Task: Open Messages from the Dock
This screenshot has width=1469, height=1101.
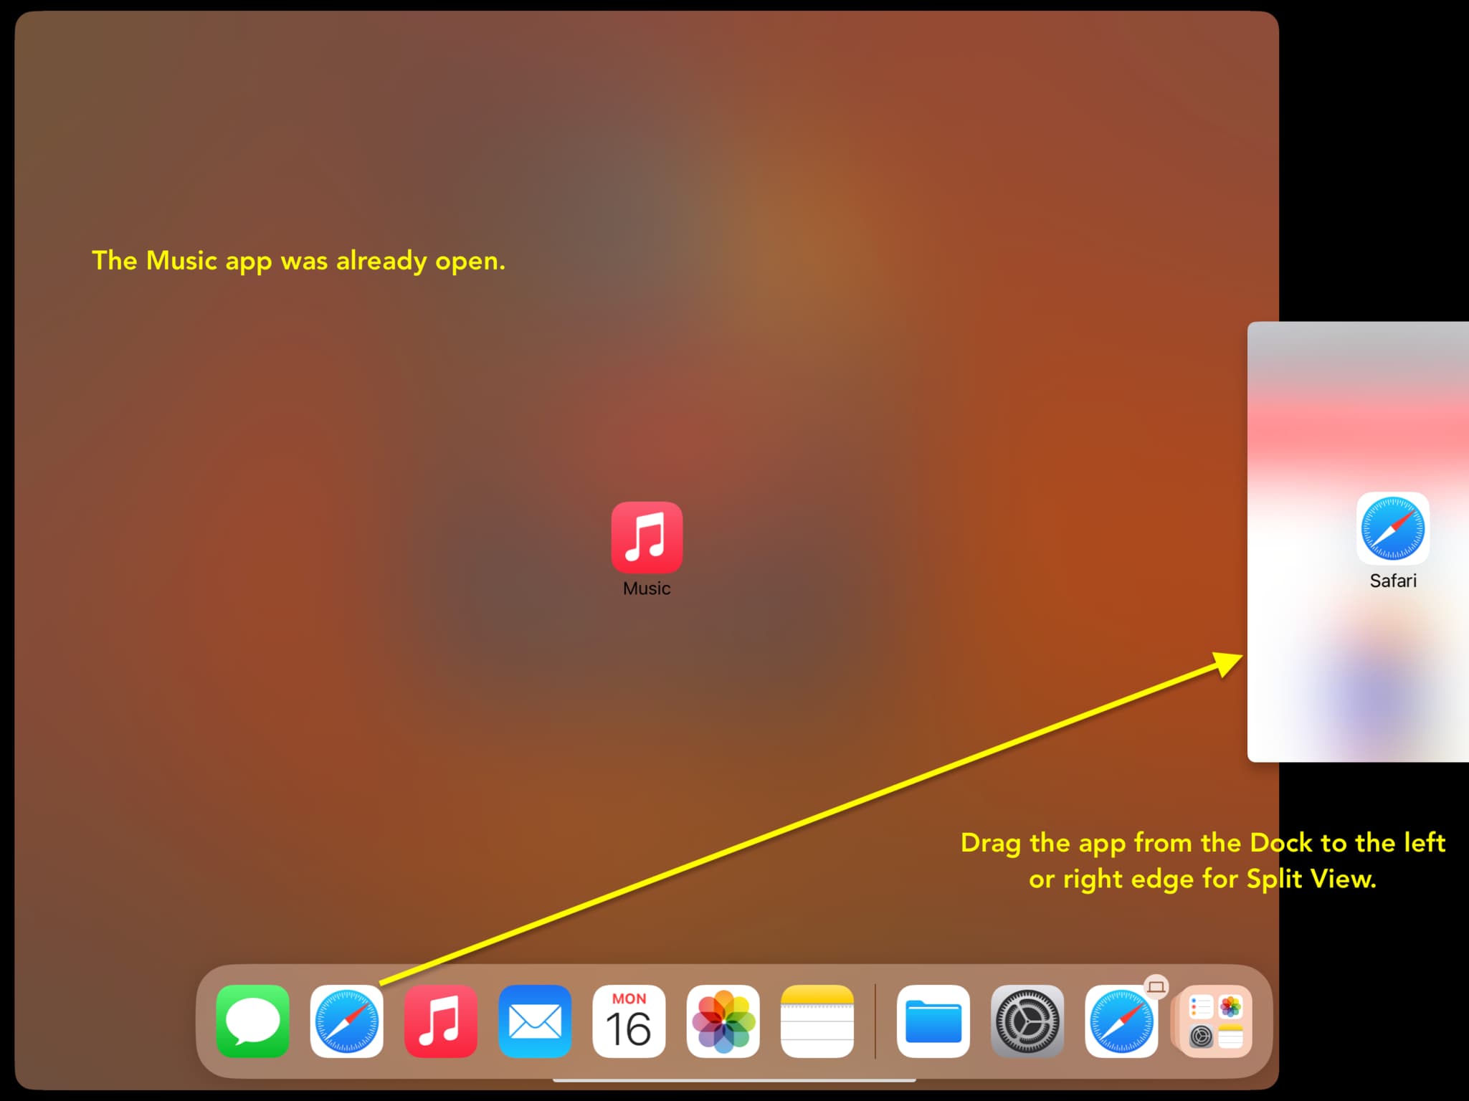Action: (x=252, y=1021)
